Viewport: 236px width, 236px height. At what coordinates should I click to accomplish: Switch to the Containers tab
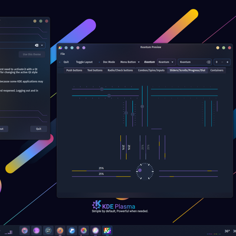pos(217,70)
